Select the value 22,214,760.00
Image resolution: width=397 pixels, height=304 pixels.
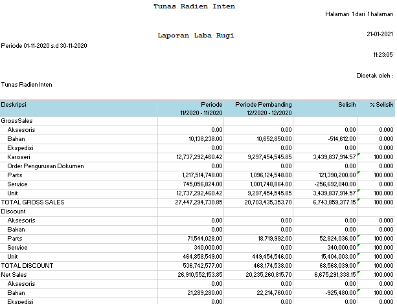(274, 293)
